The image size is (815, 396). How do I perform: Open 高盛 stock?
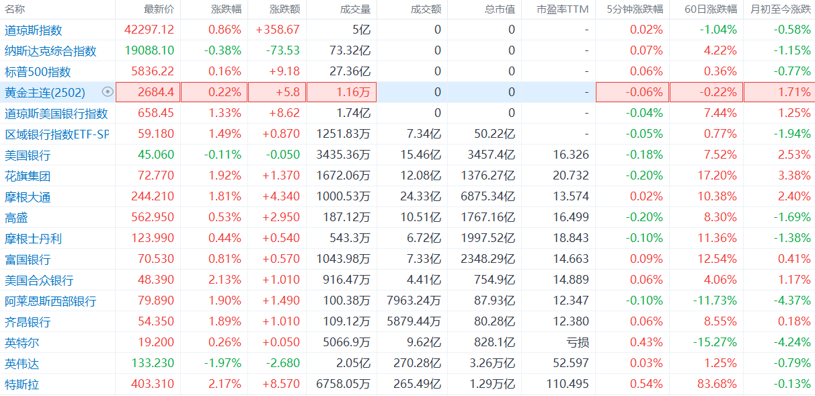point(15,218)
